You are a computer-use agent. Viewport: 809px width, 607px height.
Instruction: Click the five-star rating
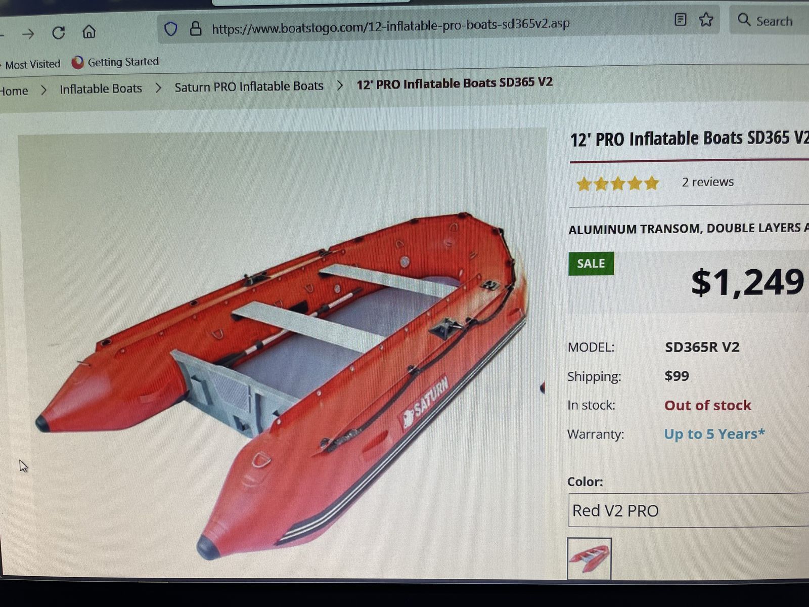[x=618, y=184]
